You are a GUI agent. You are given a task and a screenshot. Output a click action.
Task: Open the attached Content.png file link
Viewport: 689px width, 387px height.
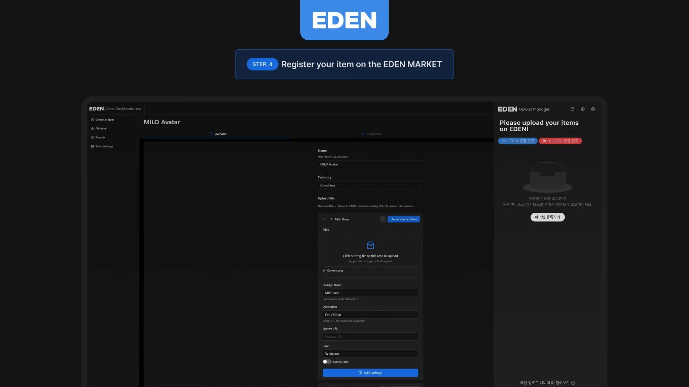[335, 271]
